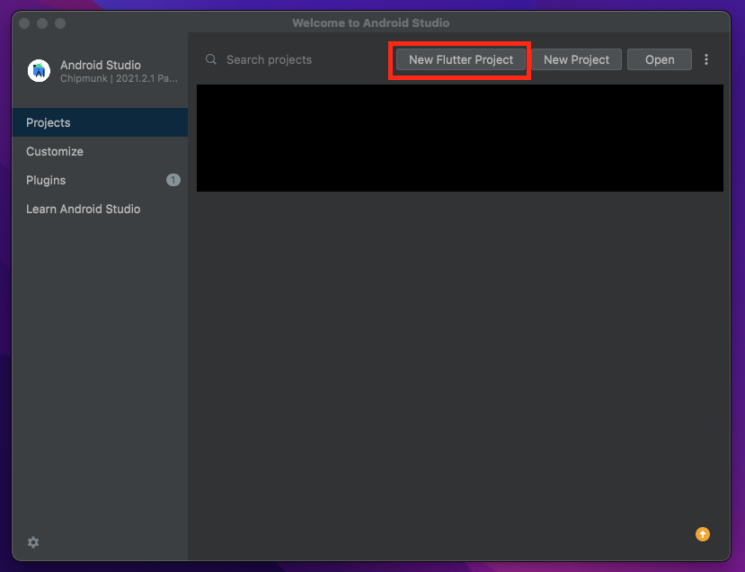Open the settings gear menu
Viewport: 745px width, 572px height.
33,542
